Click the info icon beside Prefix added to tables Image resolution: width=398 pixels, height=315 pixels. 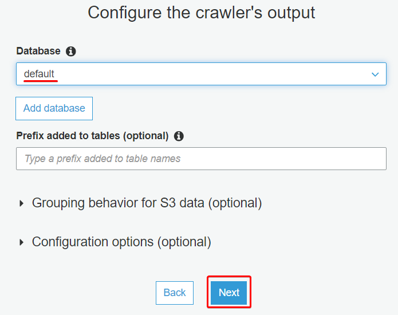[x=179, y=136]
